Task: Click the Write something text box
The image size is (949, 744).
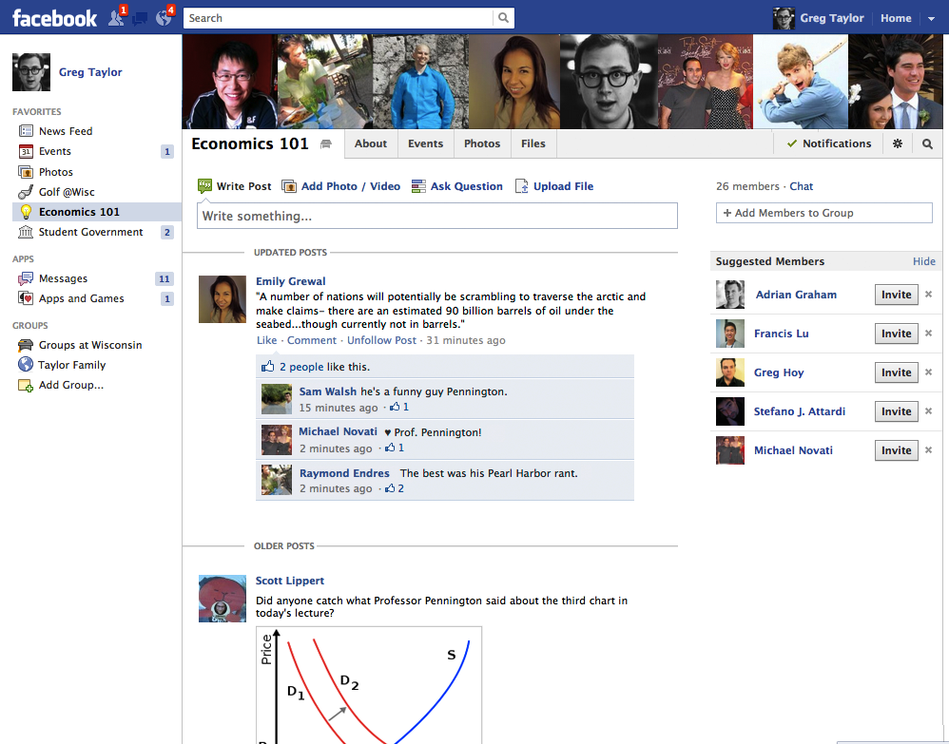Action: [x=437, y=216]
